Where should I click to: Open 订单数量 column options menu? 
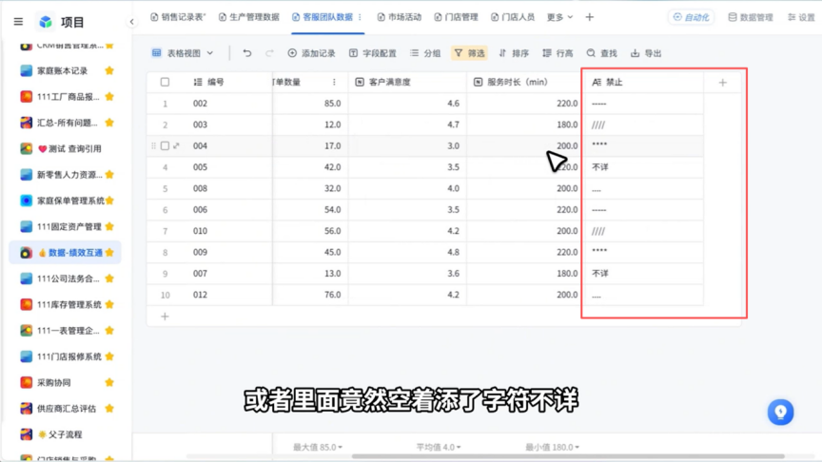[334, 83]
